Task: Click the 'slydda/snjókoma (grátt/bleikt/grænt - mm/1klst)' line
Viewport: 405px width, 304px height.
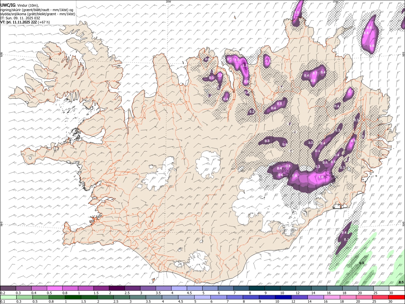Action: (38, 14)
